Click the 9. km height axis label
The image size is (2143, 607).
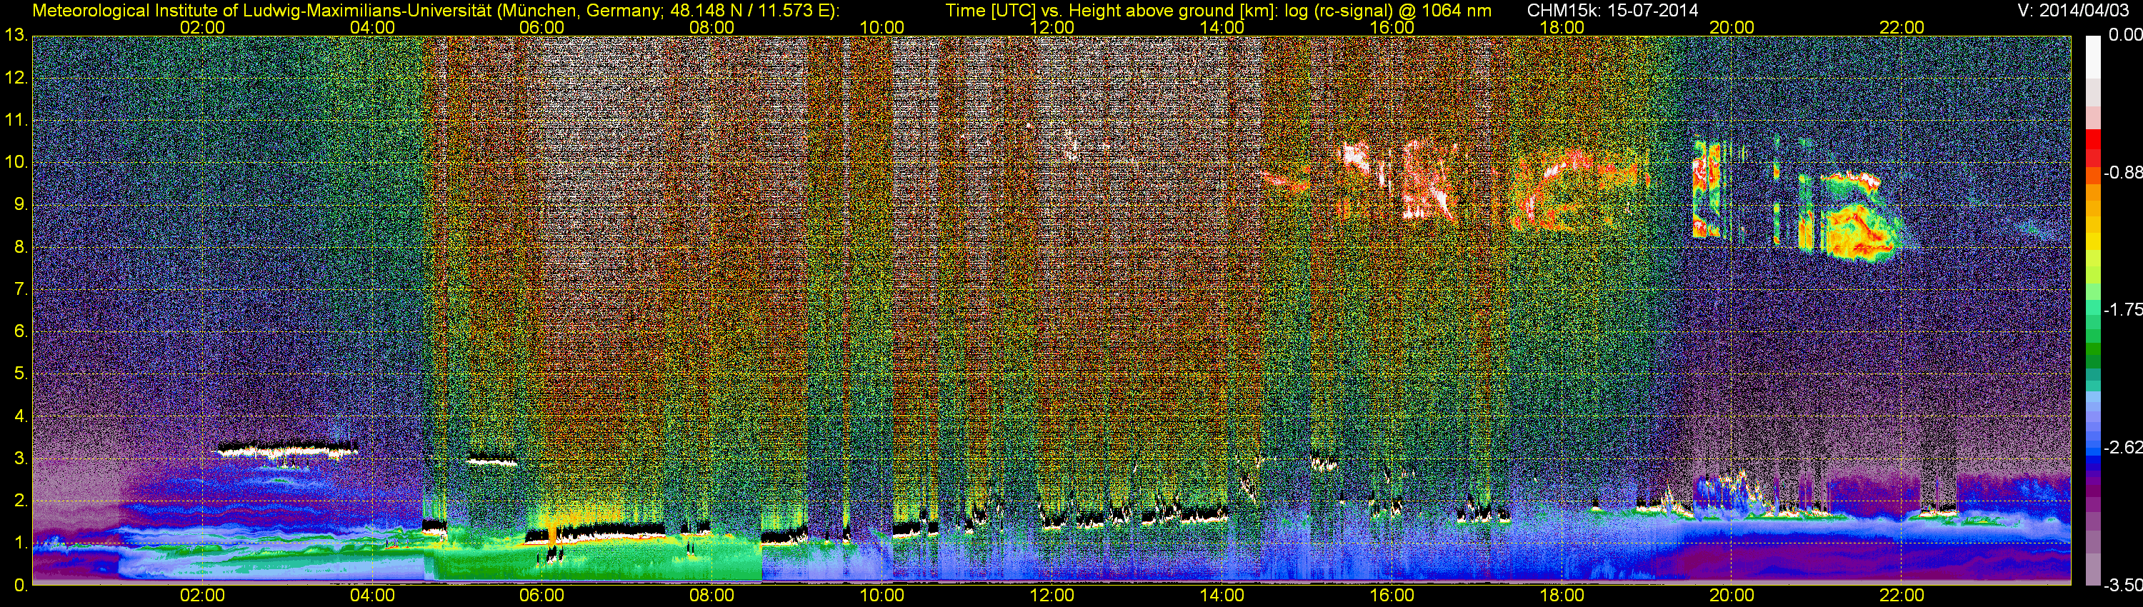click(x=20, y=204)
